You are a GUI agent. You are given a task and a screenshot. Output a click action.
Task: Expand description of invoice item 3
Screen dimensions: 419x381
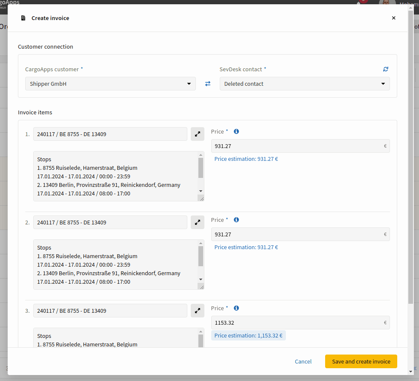[x=198, y=311]
